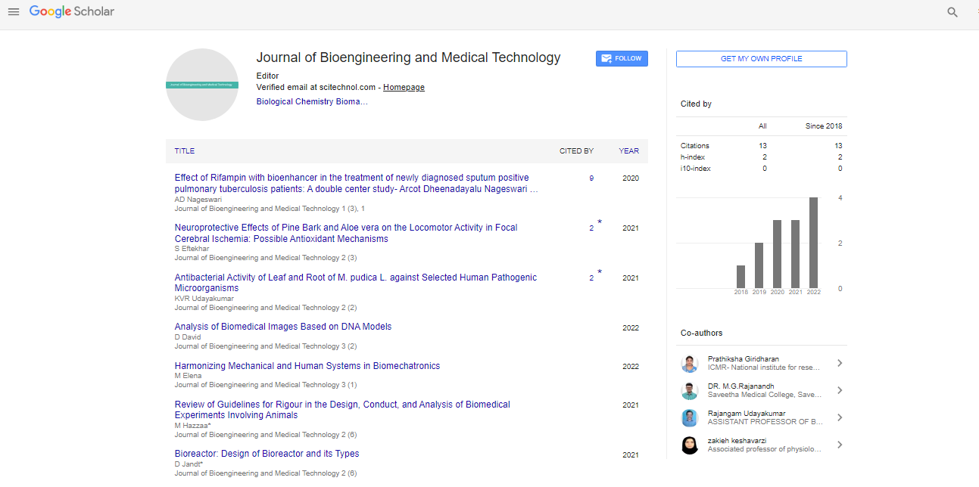979x487 pixels.
Task: Click GET MY OWN PROFILE button
Action: click(761, 59)
